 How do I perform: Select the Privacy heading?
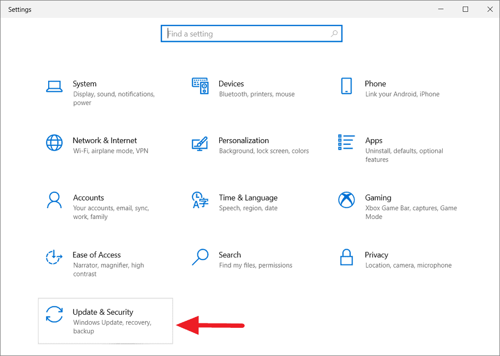point(376,255)
